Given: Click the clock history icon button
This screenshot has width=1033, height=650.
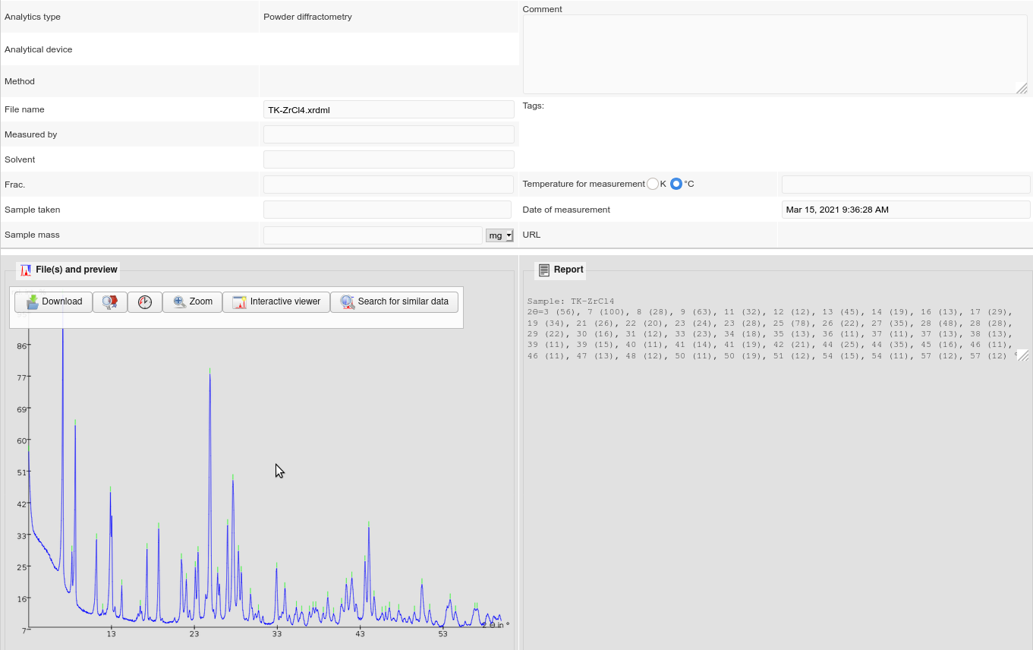Looking at the screenshot, I should 145,301.
